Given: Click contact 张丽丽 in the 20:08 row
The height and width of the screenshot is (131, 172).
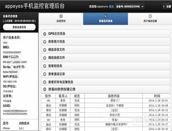Looking at the screenshot, I should pyautogui.click(x=63, y=106).
